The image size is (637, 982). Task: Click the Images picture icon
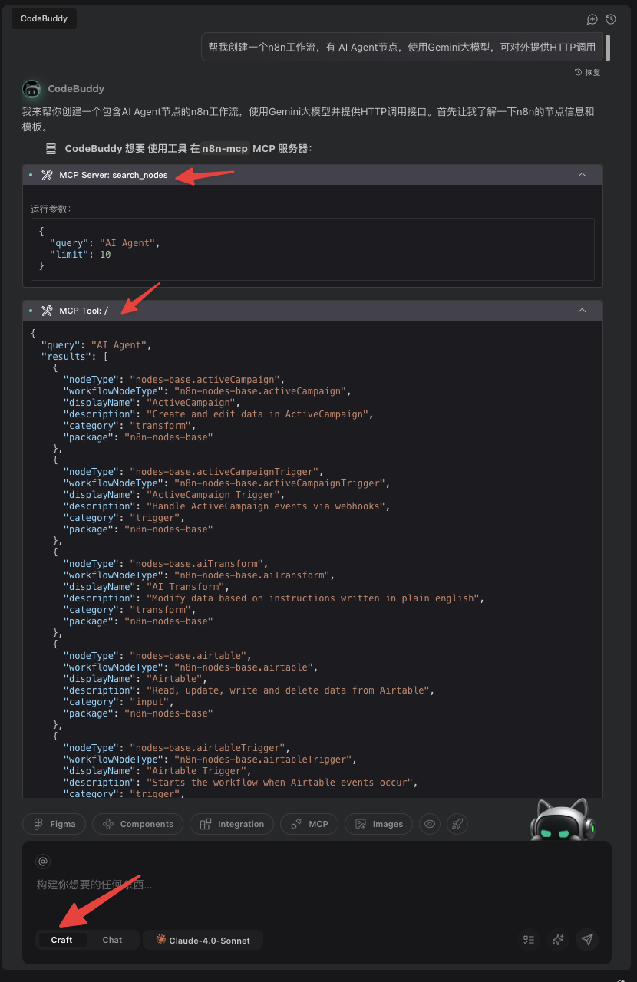[360, 824]
